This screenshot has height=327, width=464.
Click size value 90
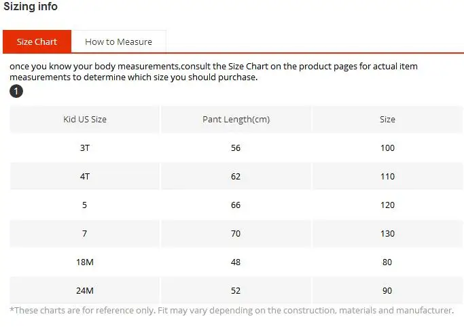tap(387, 290)
